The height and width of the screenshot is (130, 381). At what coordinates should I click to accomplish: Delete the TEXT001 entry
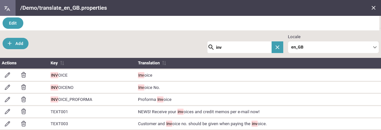(24, 112)
